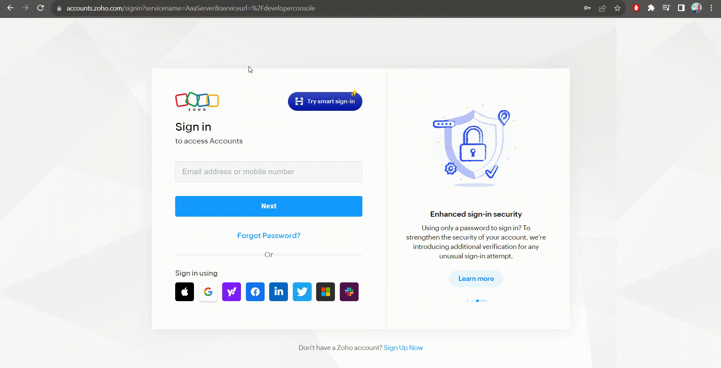Click the Try smart sign-in button
Viewport: 721px width, 368px height.
[x=325, y=101]
